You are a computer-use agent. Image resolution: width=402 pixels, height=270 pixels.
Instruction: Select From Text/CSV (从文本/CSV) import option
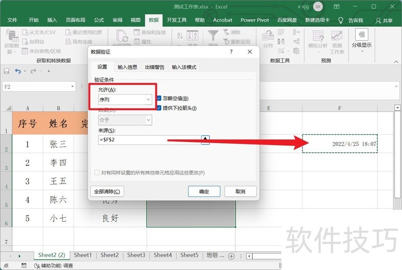[x=39, y=32]
